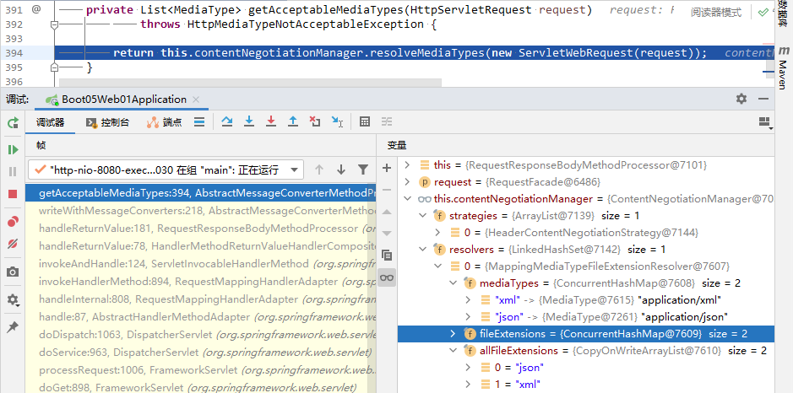The image size is (793, 393).
Task: Open the layout settings icon
Action: [x=764, y=122]
